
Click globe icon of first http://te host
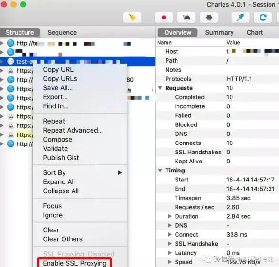coord(10,43)
